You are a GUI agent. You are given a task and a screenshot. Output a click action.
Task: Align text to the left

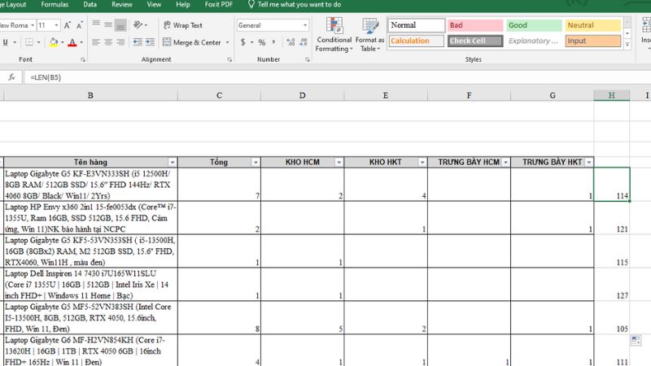[96, 42]
